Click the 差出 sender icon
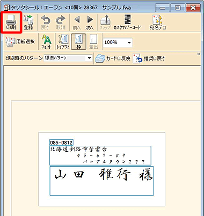The width and height of the screenshot is (204, 216). click(x=93, y=42)
